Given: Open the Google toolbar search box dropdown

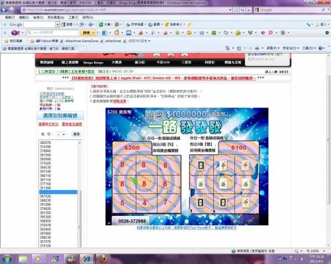Looking at the screenshot, I should tap(58, 24).
